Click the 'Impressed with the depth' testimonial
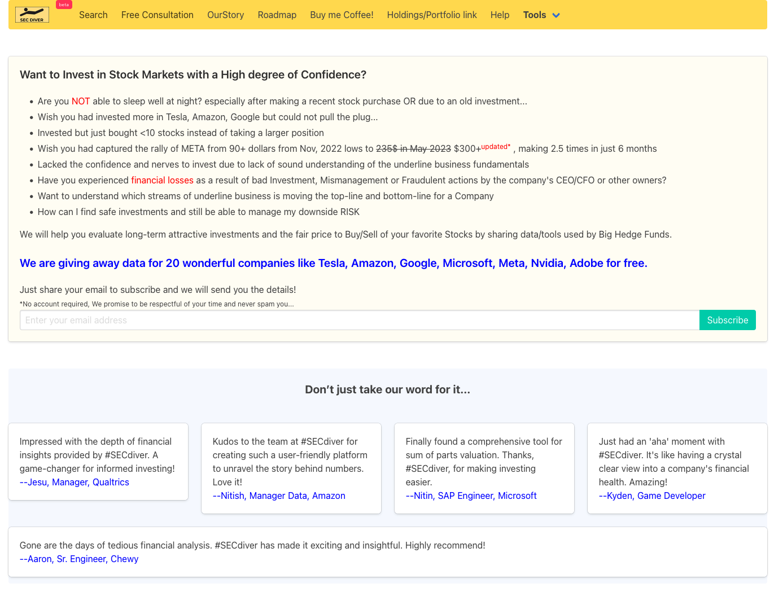774x592 pixels. tap(97, 455)
